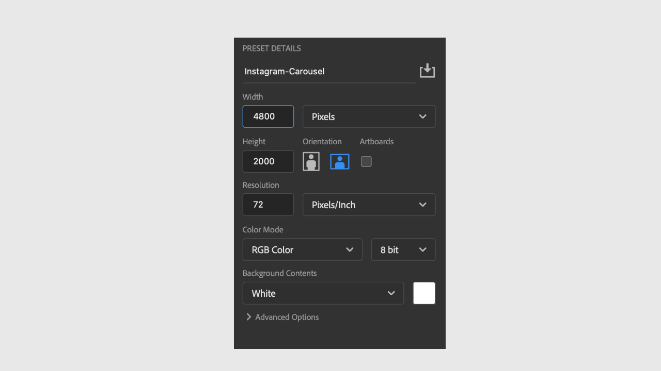
Task: Select portrait orientation icon
Action: tap(311, 161)
